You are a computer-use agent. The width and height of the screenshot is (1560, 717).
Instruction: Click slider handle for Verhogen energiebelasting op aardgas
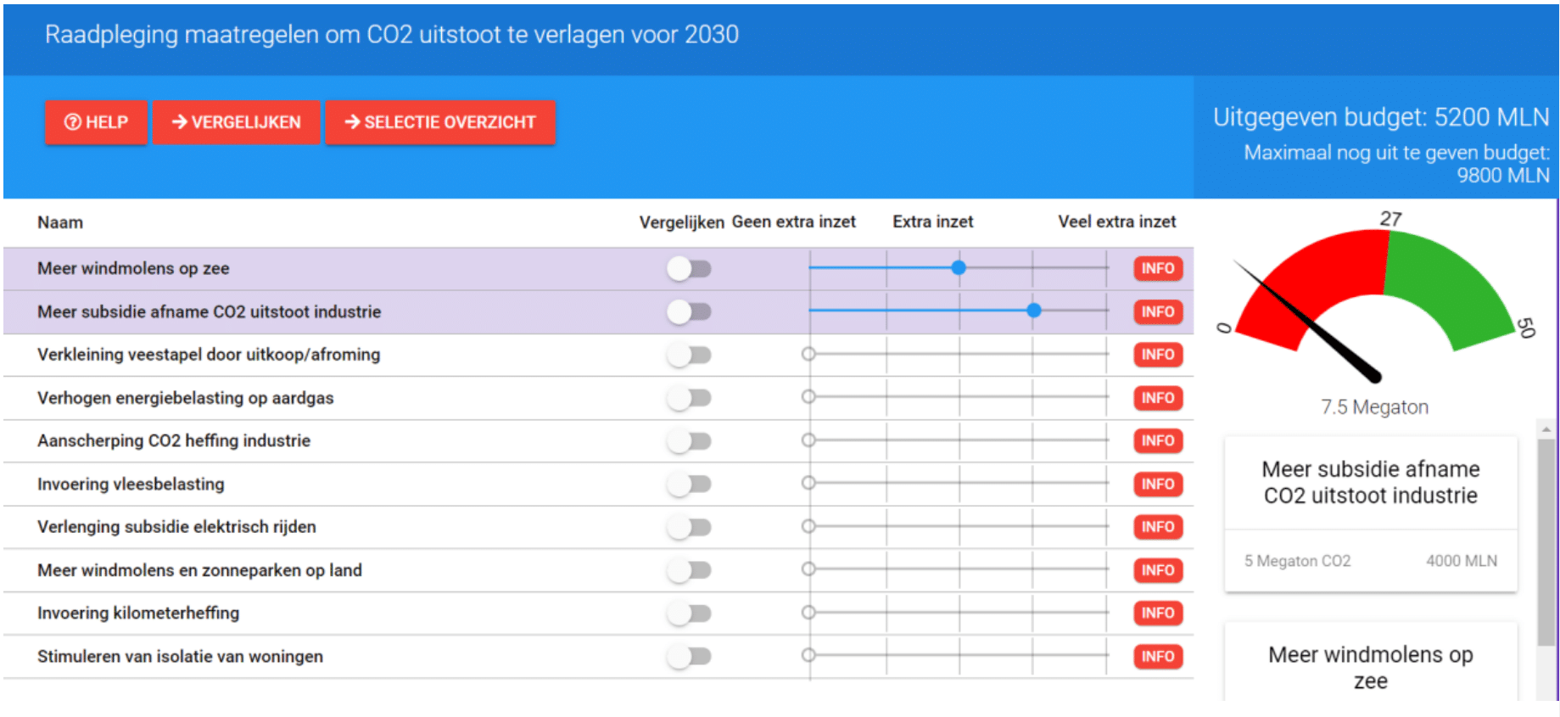point(808,396)
